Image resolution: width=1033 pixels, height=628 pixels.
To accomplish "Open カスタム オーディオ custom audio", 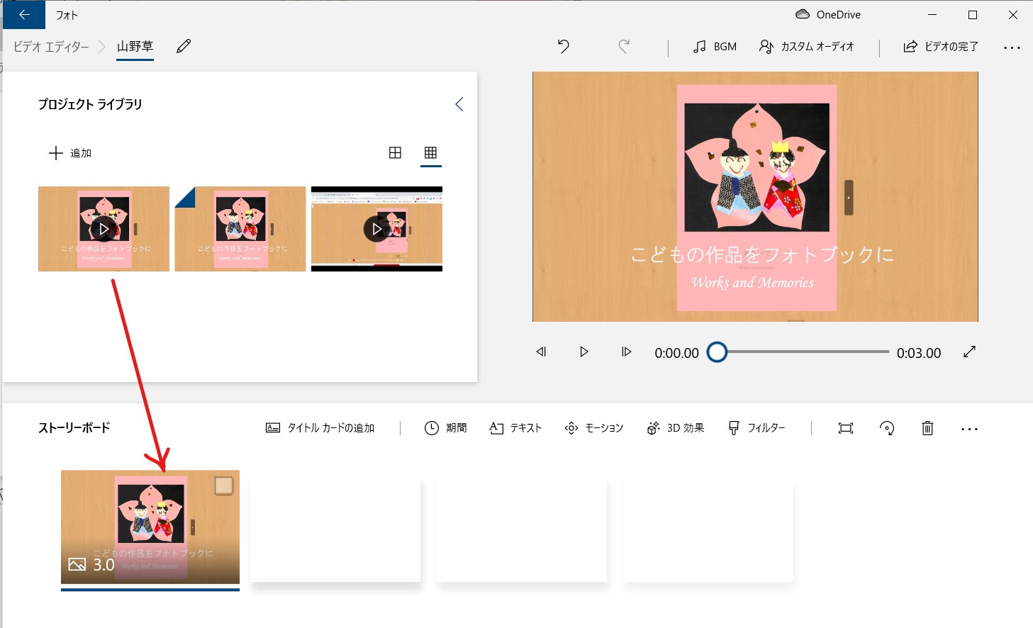I will [807, 47].
